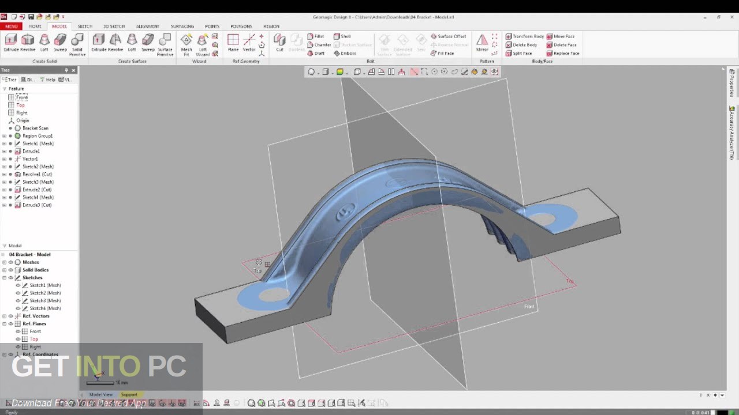Screen dimensions: 739x415
Task: Hide the Front reference plane
Action: click(x=18, y=331)
